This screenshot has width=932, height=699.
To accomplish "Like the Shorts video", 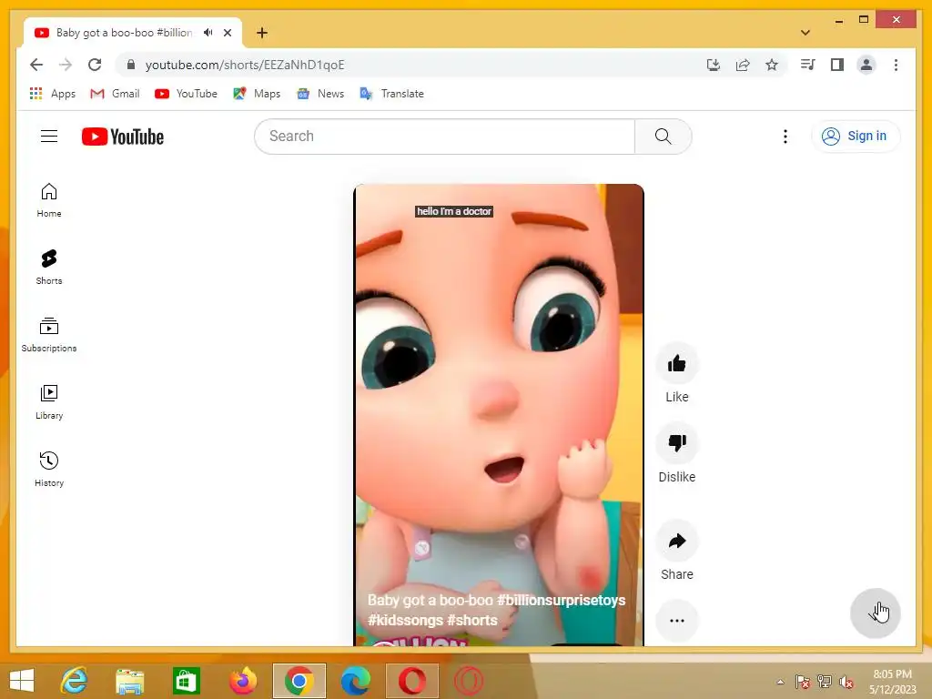I will [x=676, y=363].
